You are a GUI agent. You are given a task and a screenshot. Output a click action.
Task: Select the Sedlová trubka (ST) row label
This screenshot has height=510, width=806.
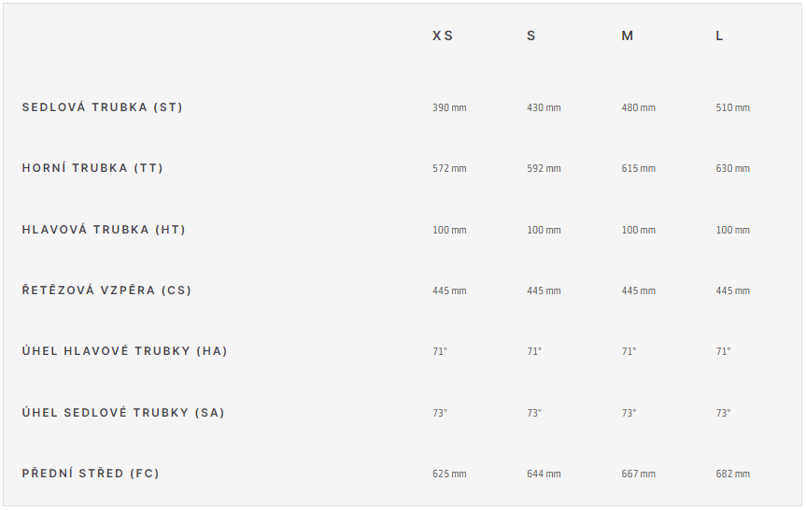103,106
